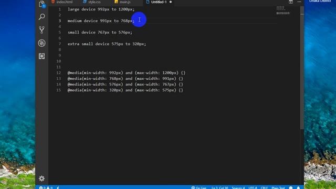The width and height of the screenshot is (336, 189).
Task: Click the Go Live status button
Action: [199, 188]
